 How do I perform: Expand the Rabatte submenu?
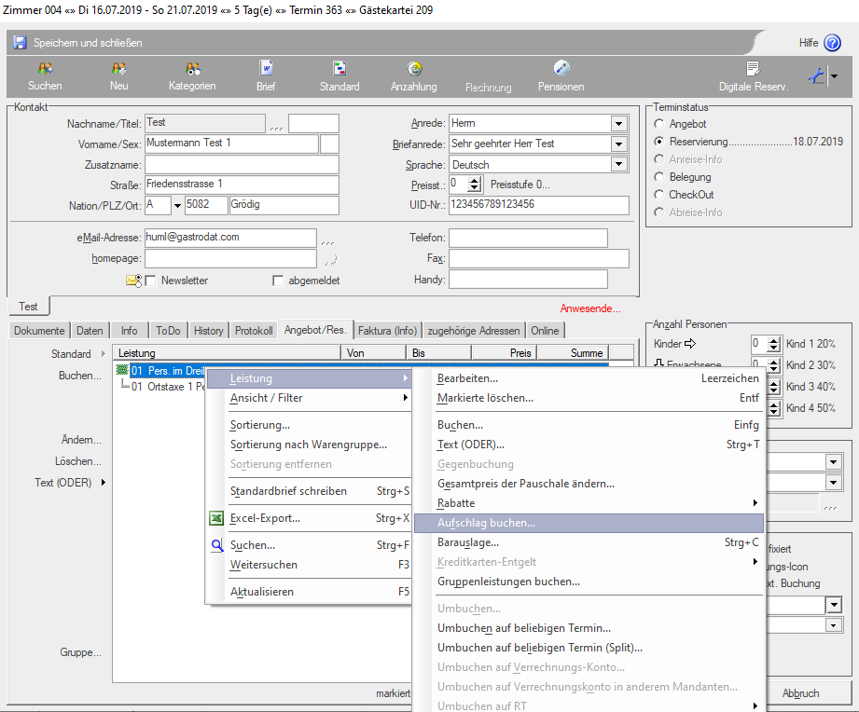[x=755, y=503]
